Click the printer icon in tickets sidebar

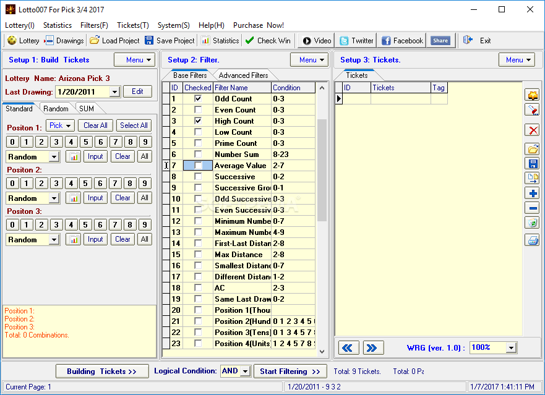(532, 240)
